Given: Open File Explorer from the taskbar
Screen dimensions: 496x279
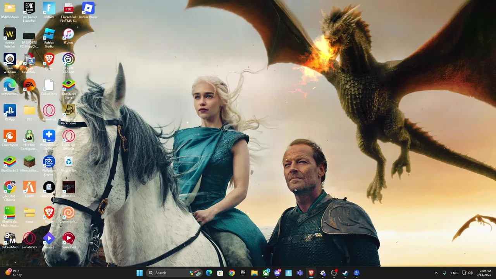Looking at the screenshot, I should [254, 273].
